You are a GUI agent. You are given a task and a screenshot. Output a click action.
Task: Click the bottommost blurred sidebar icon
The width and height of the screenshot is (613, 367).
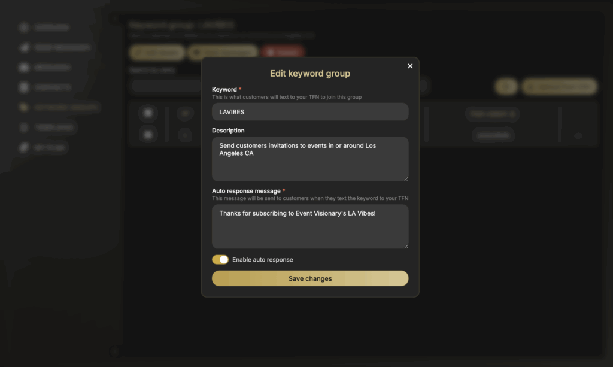(24, 147)
